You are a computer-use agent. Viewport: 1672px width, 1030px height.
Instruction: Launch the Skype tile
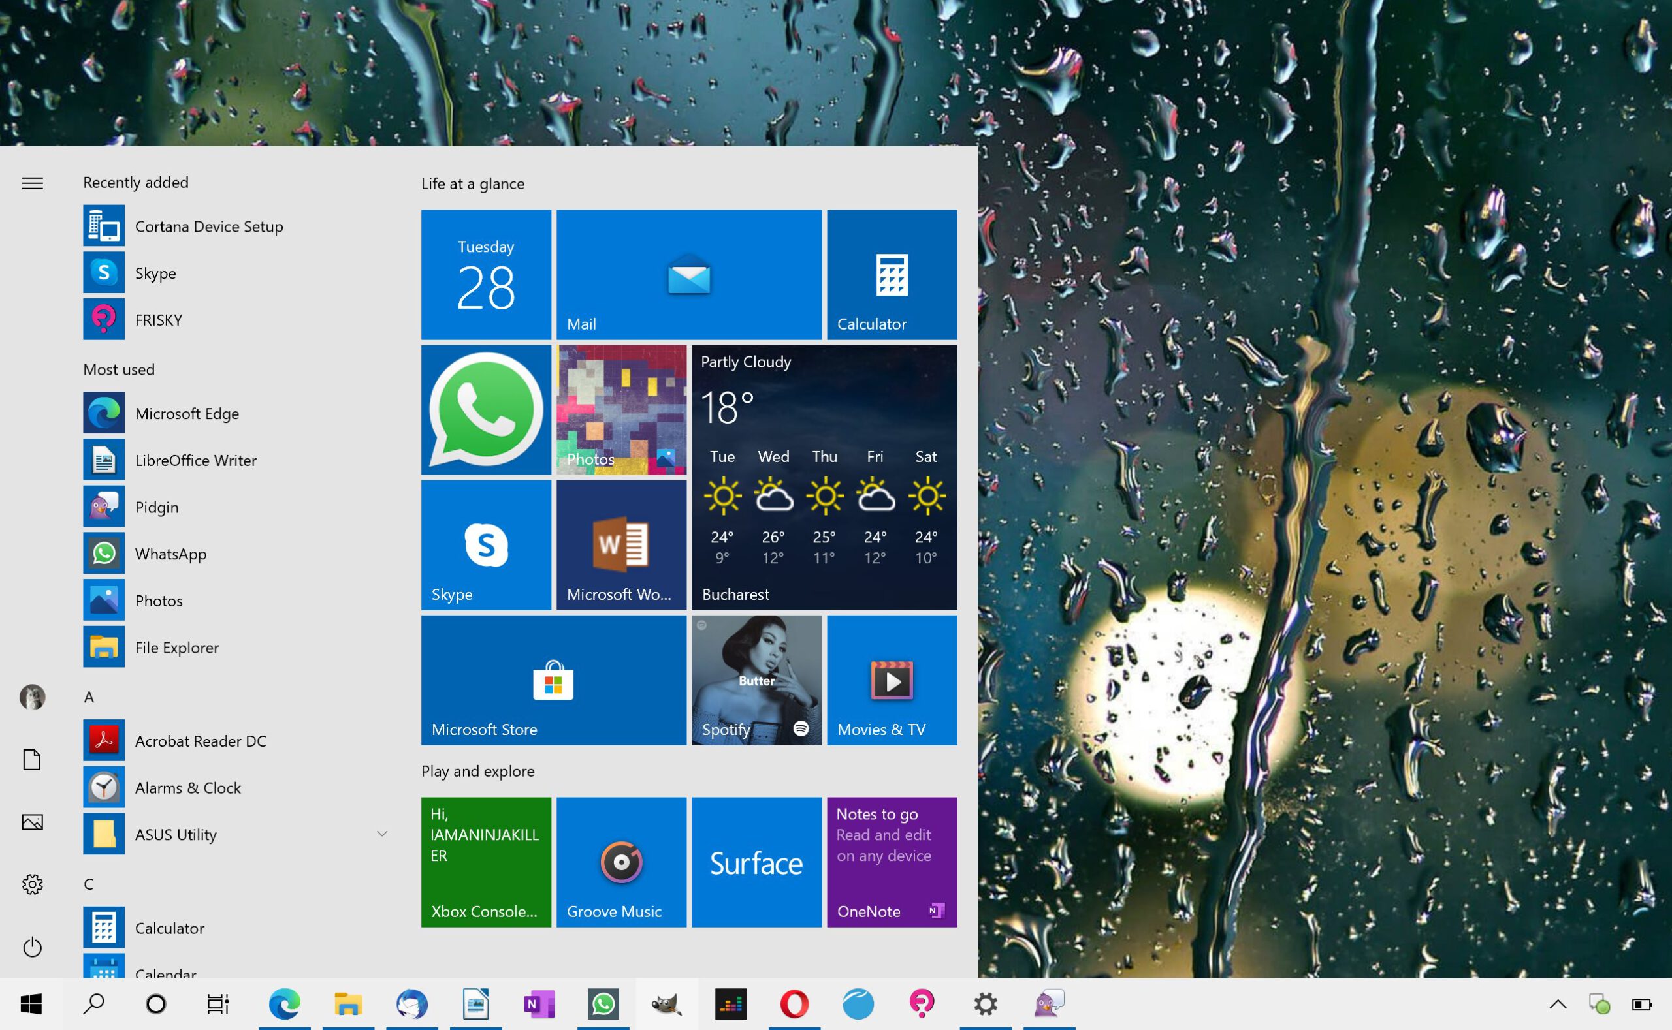coord(486,545)
